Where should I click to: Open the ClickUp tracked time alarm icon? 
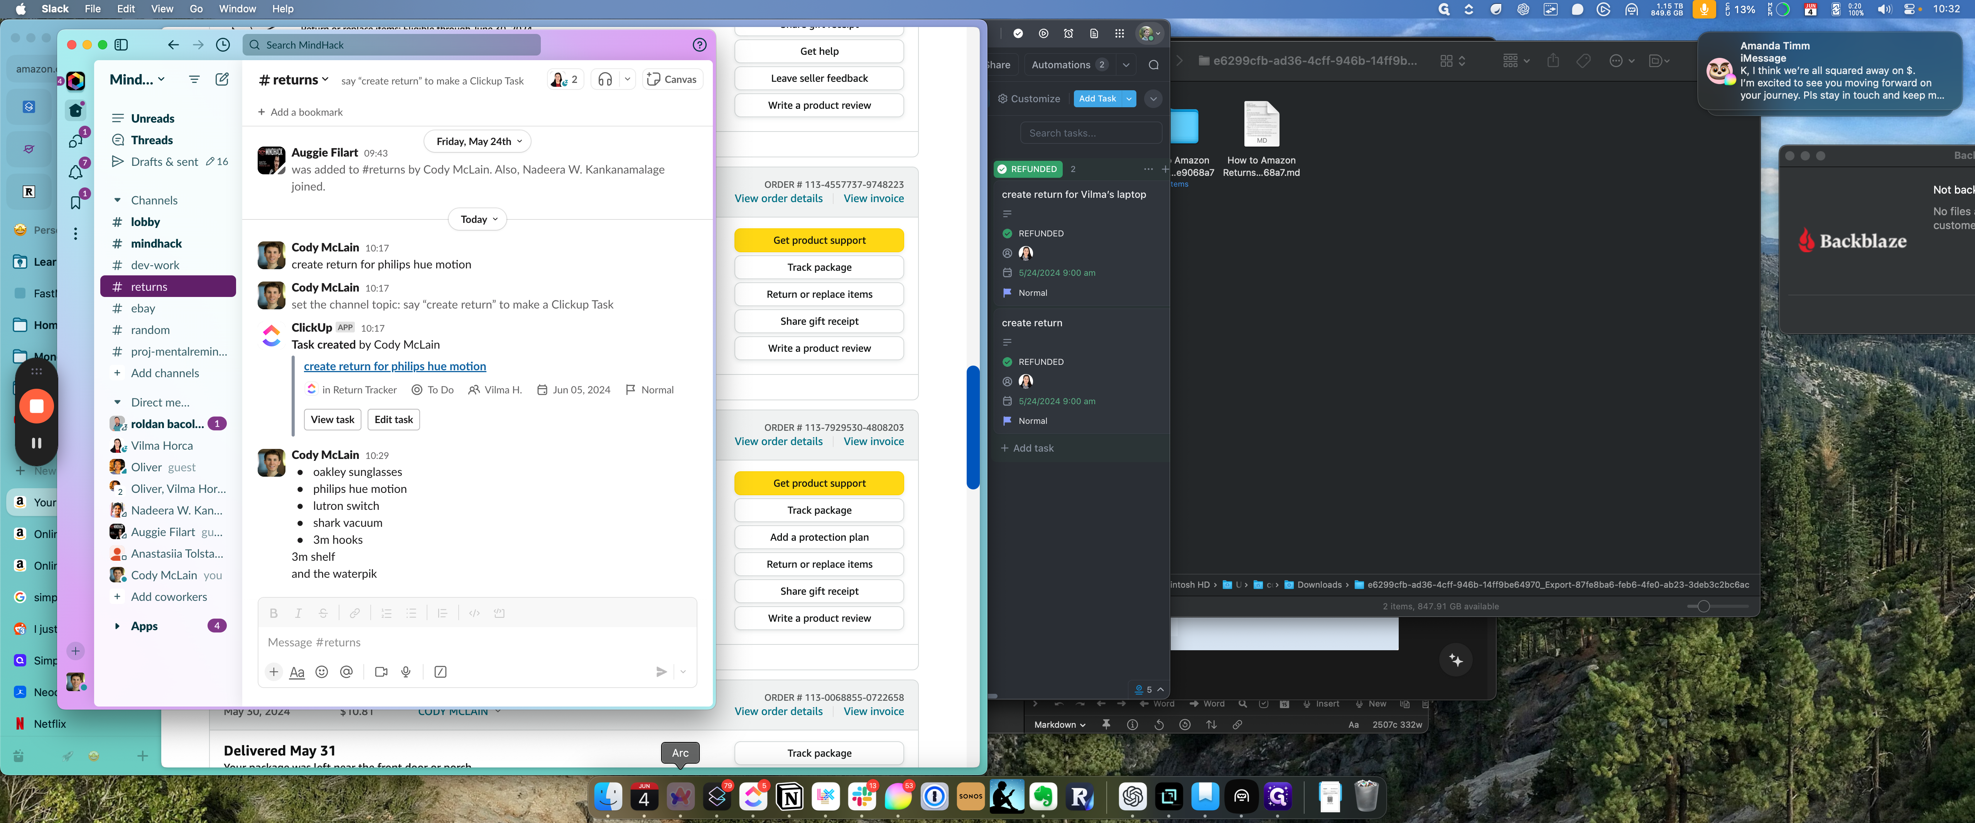pos(1068,34)
